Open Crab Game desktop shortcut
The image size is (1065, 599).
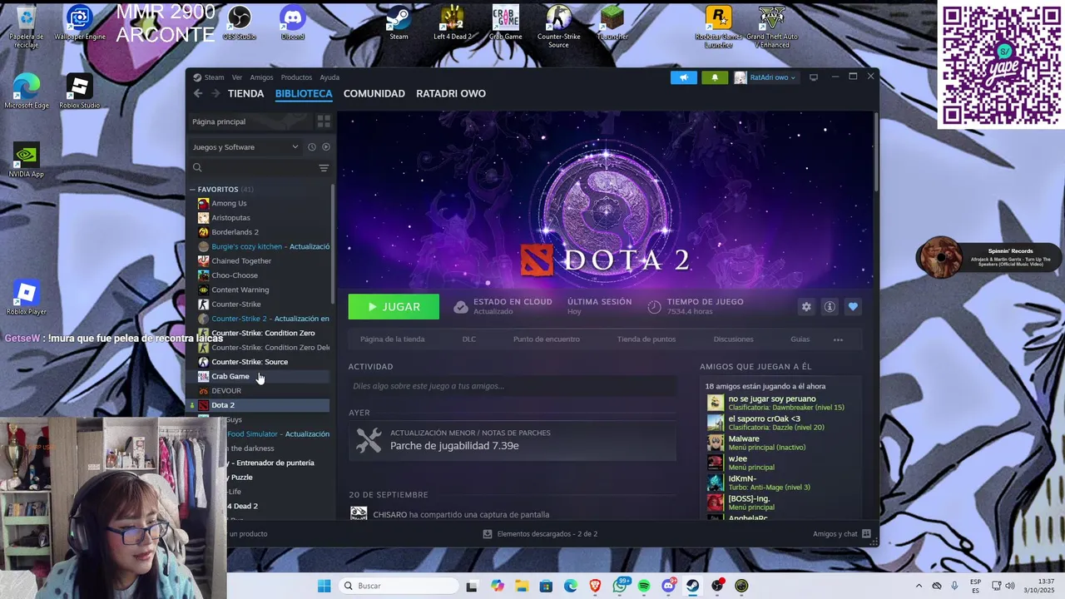[x=506, y=22]
